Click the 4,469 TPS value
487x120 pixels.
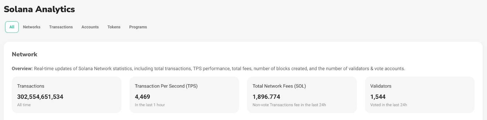pos(142,97)
